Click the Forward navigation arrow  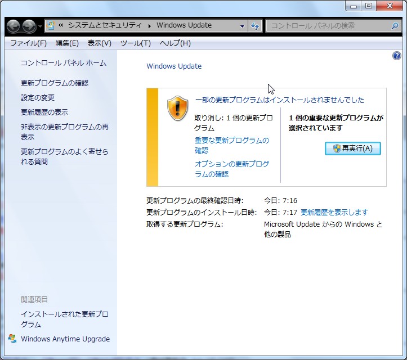29,26
